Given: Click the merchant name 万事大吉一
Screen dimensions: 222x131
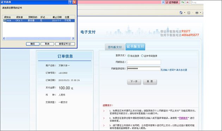Looking at the screenshot, I should click(64, 65).
